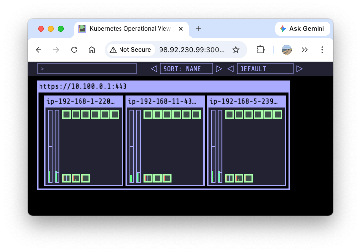This screenshot has width=361, height=252.
Task: Click the first pod box on node ip-192-168-1-220
Action: tap(67, 115)
